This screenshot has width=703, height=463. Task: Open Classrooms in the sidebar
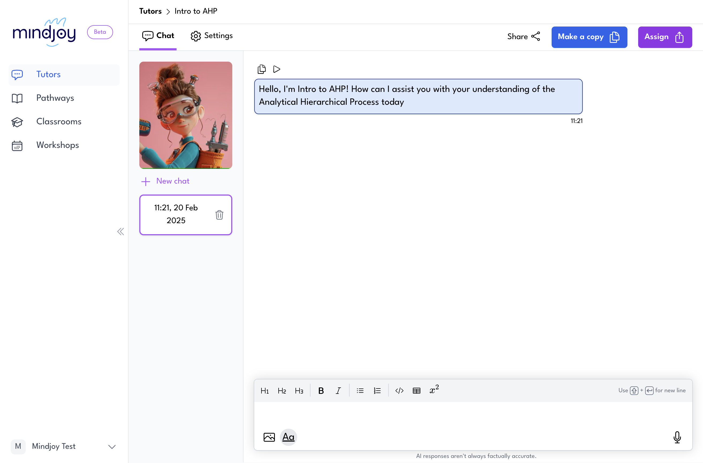coord(64,122)
